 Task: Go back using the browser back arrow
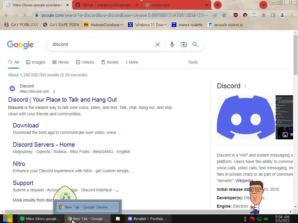(x=6, y=15)
